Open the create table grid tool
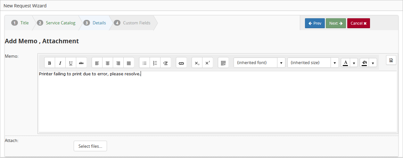Viewport: 403px width, 158px height. [x=223, y=63]
